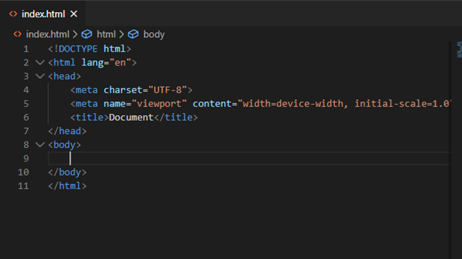Collapse the html element fold arrow
462x259 pixels.
click(40, 62)
